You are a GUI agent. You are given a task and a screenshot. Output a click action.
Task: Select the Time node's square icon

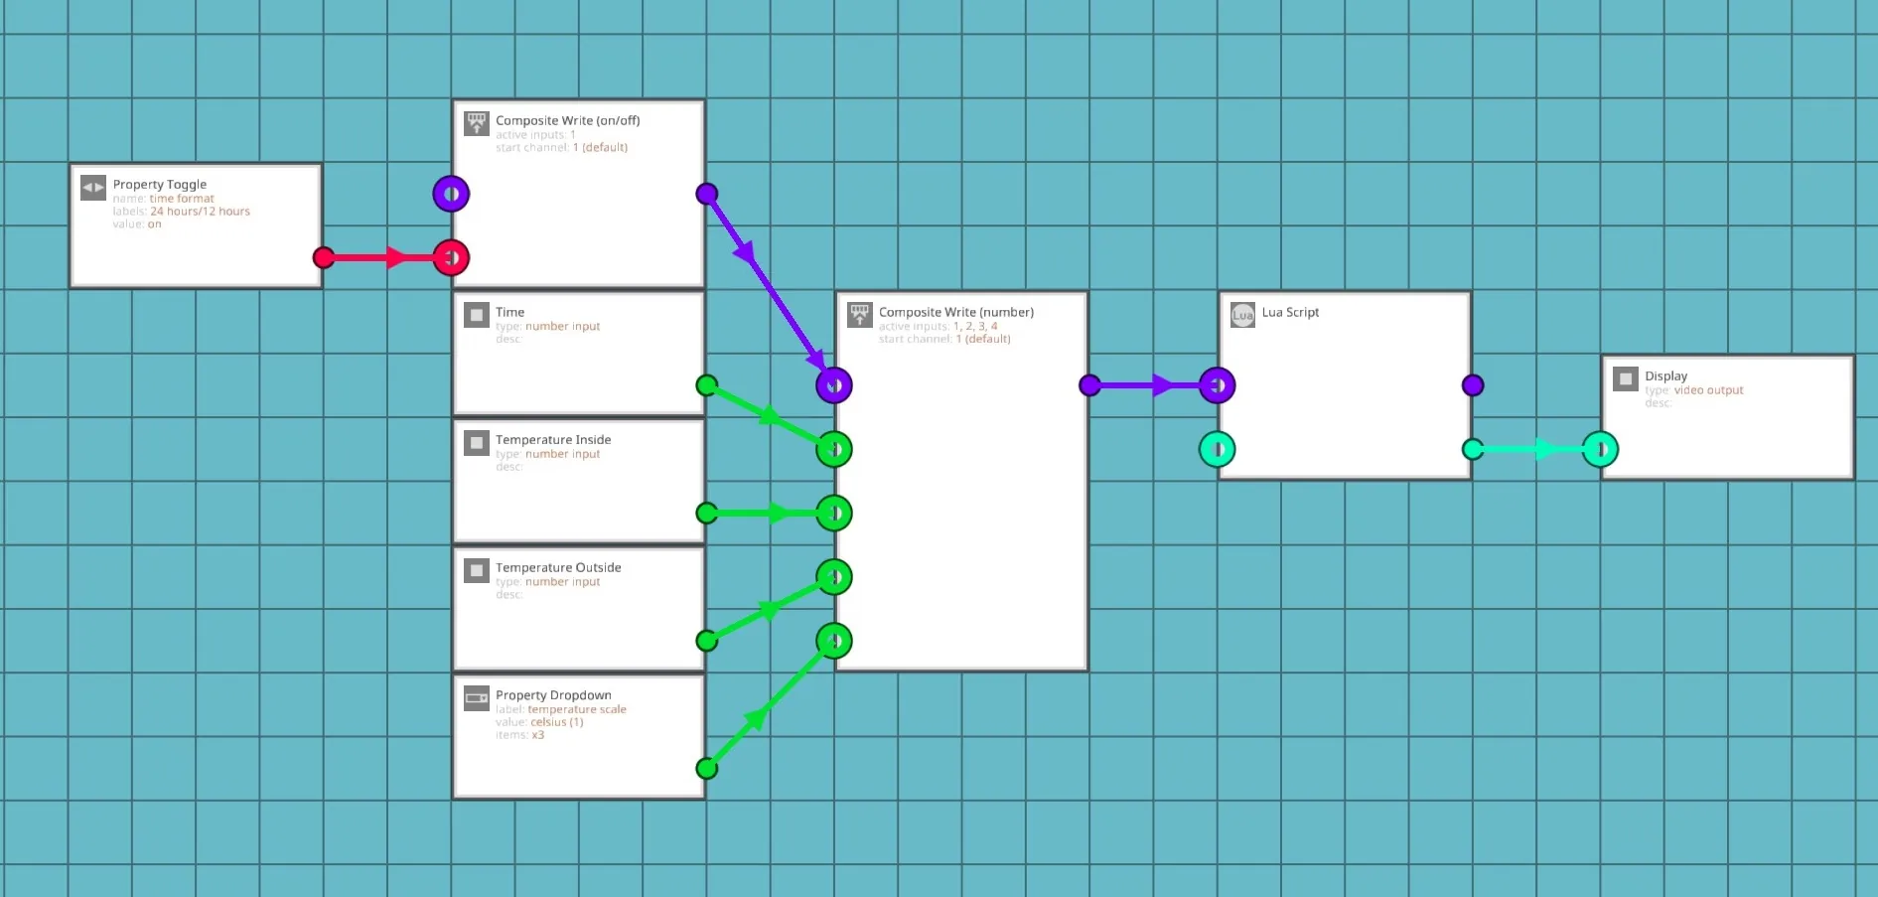click(477, 315)
